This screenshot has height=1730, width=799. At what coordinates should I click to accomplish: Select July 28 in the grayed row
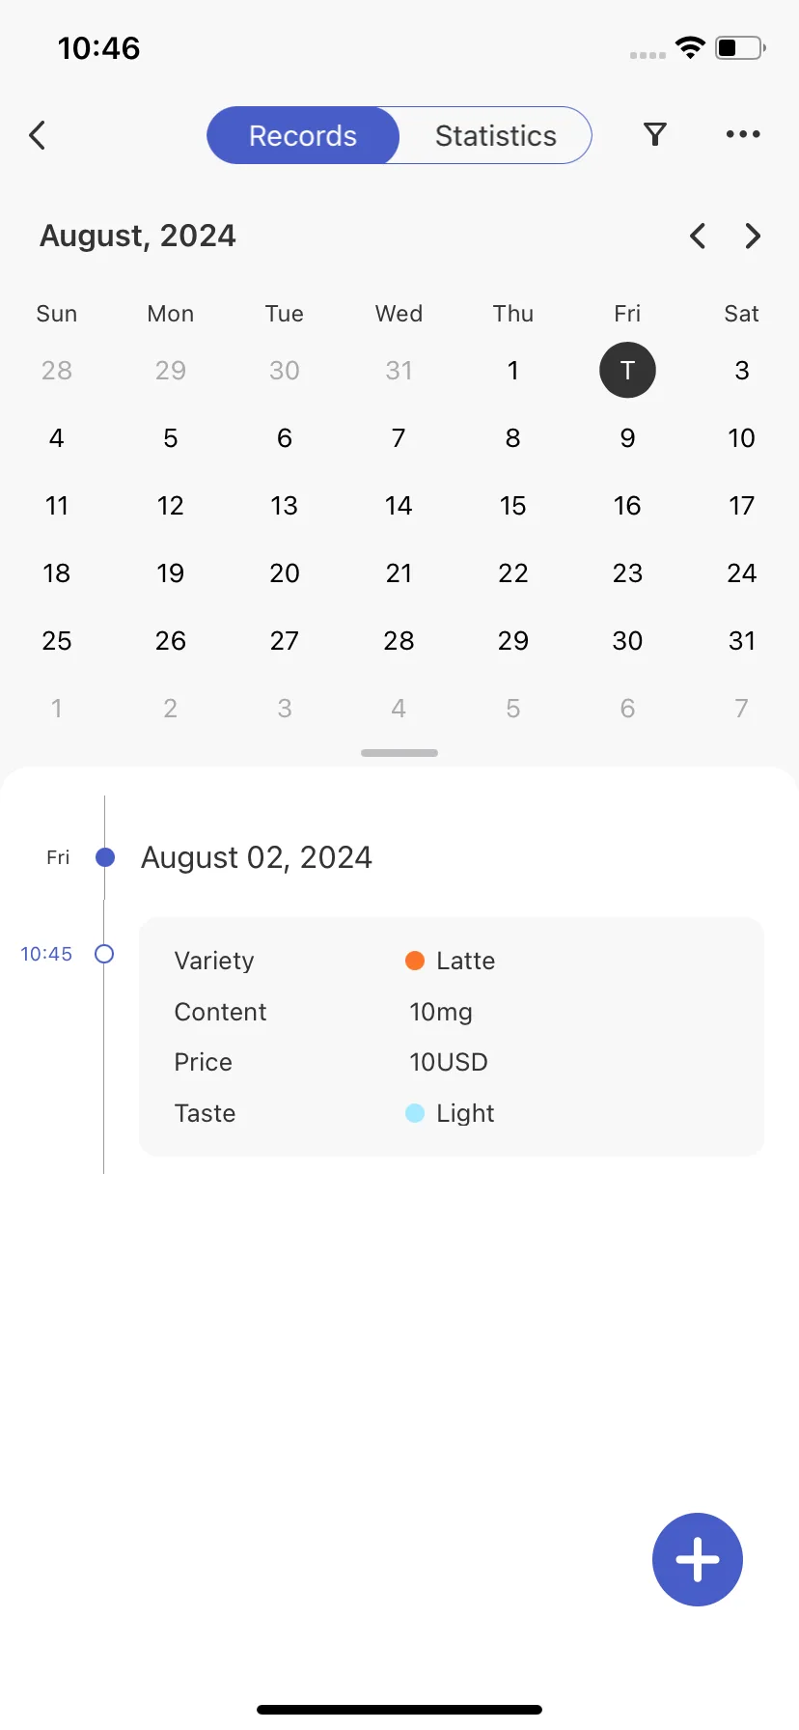pos(57,371)
